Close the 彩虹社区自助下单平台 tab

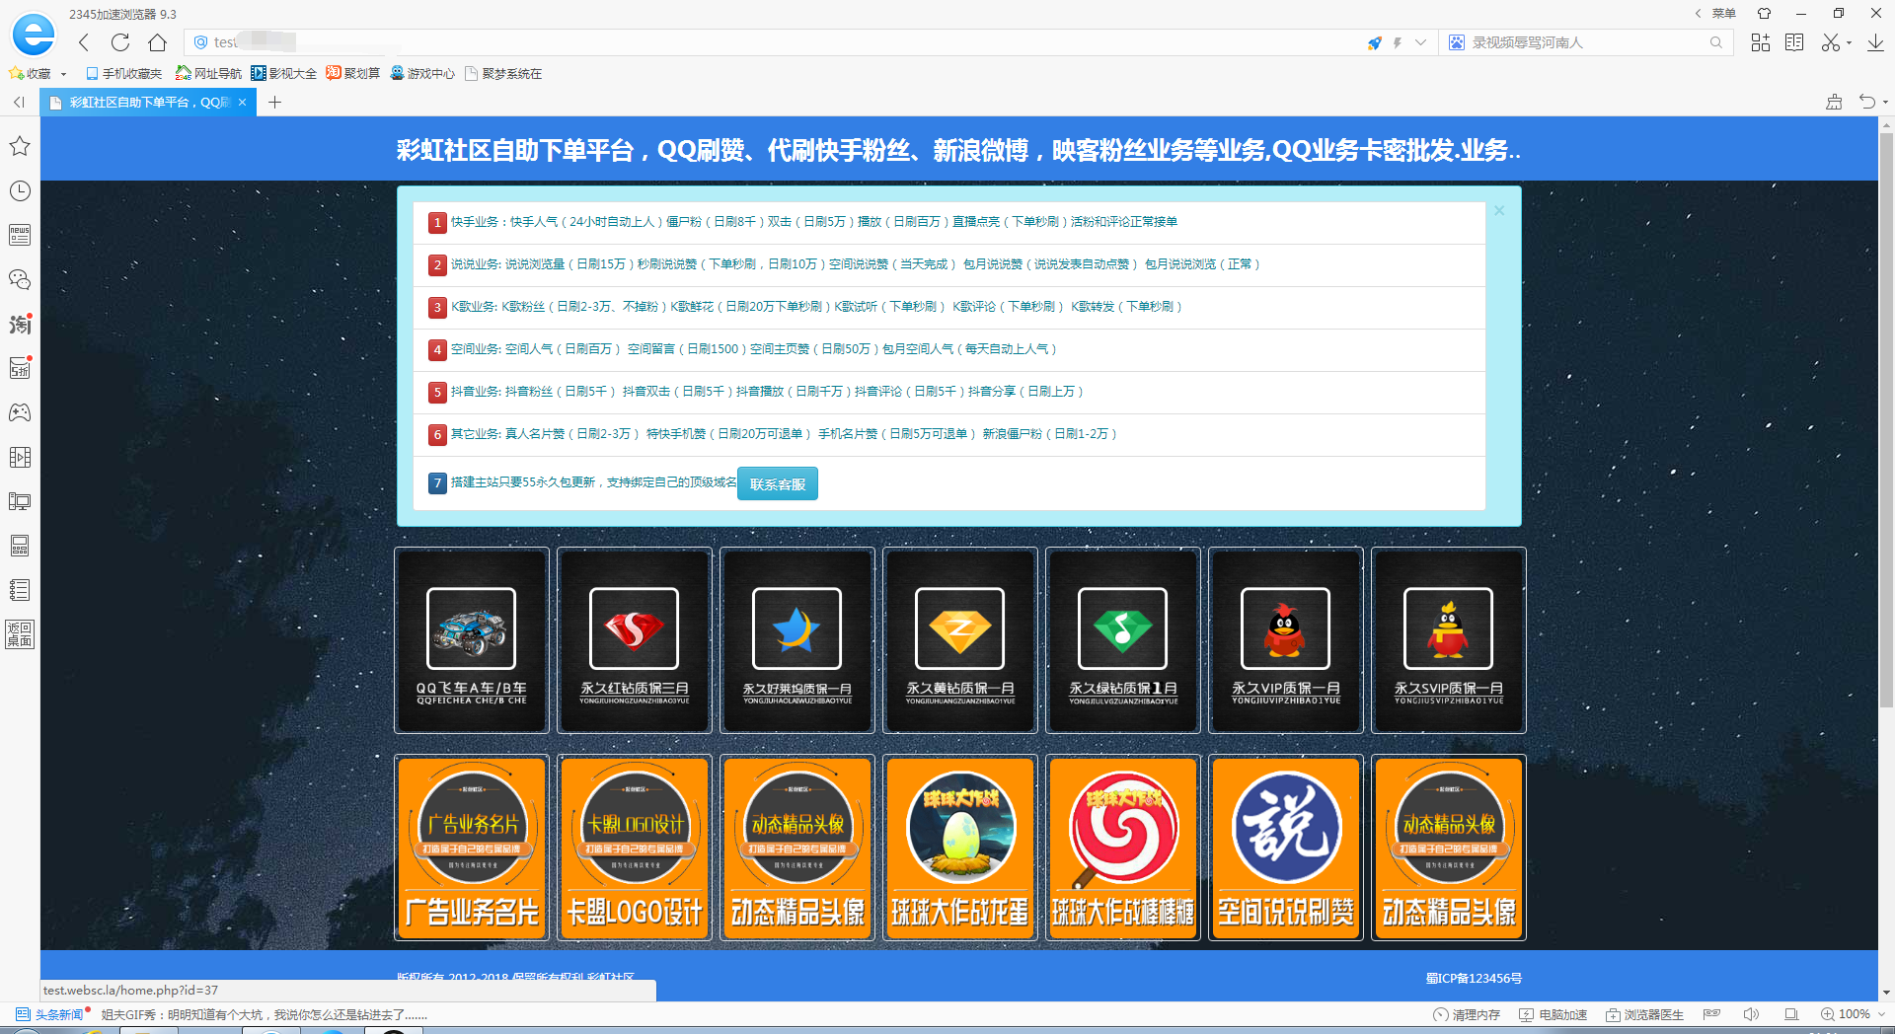pos(242,103)
